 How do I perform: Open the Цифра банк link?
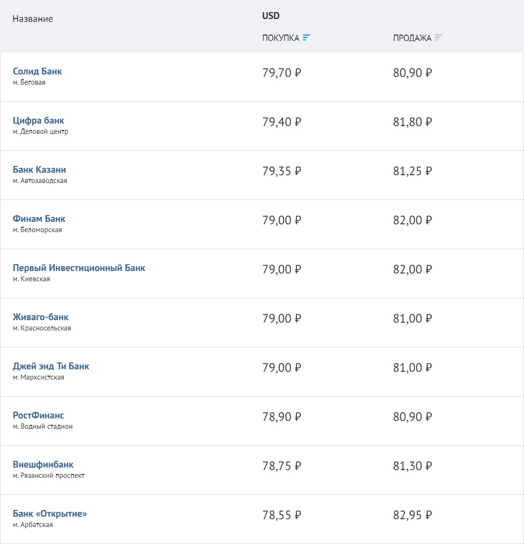point(38,121)
